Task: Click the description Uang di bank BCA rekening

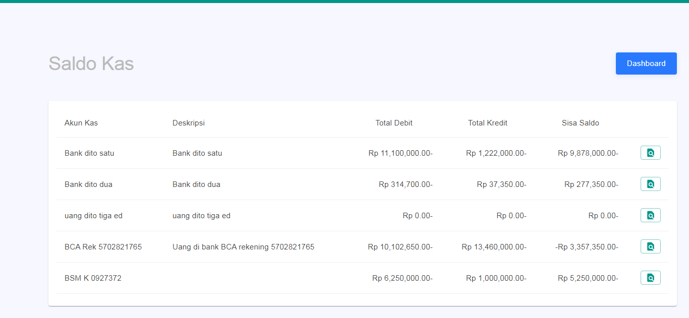Action: tap(244, 246)
